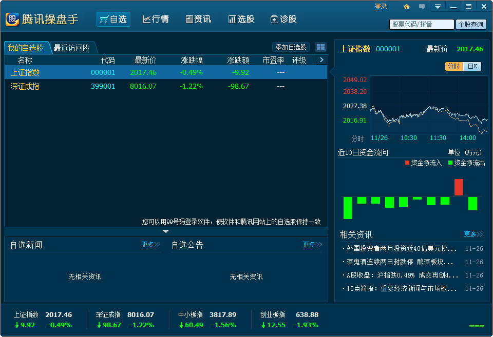Select the 深证成指 row name
Image resolution: width=493 pixels, height=337 pixels.
(x=25, y=86)
